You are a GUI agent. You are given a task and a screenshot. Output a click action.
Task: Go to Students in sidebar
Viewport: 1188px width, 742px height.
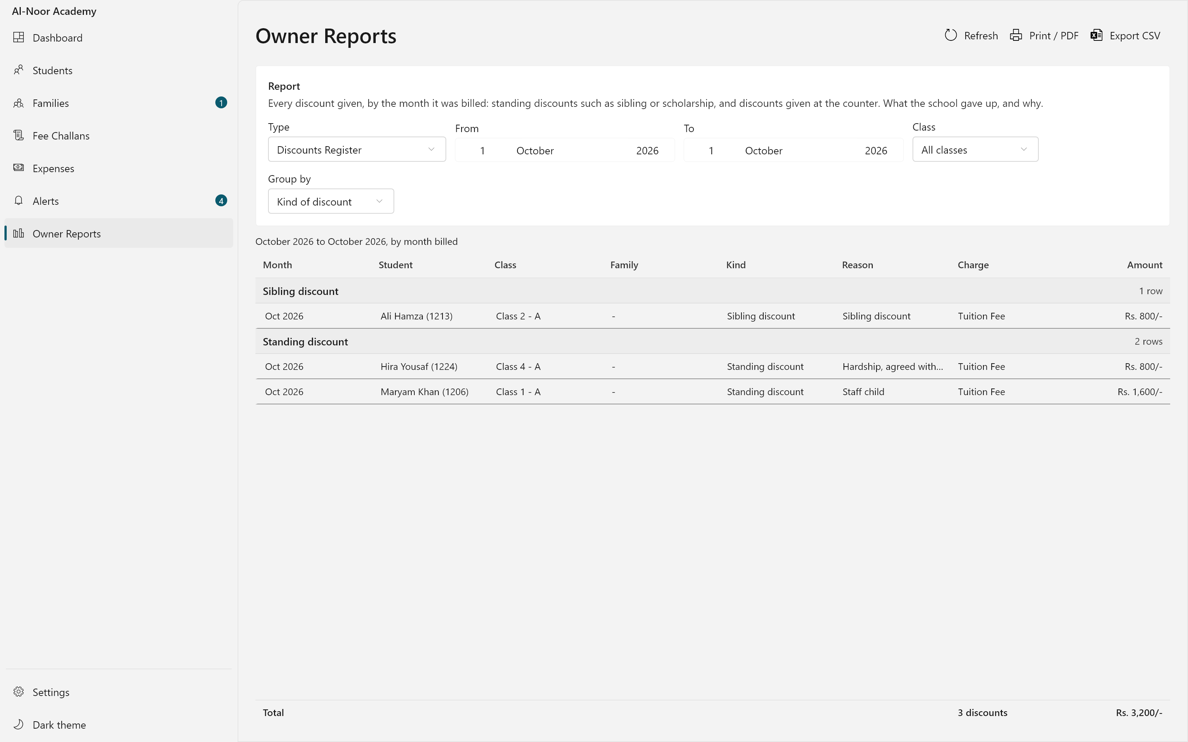pos(118,70)
